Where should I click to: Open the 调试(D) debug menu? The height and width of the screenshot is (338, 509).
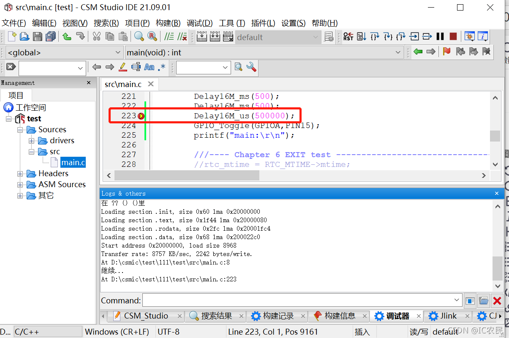point(199,23)
